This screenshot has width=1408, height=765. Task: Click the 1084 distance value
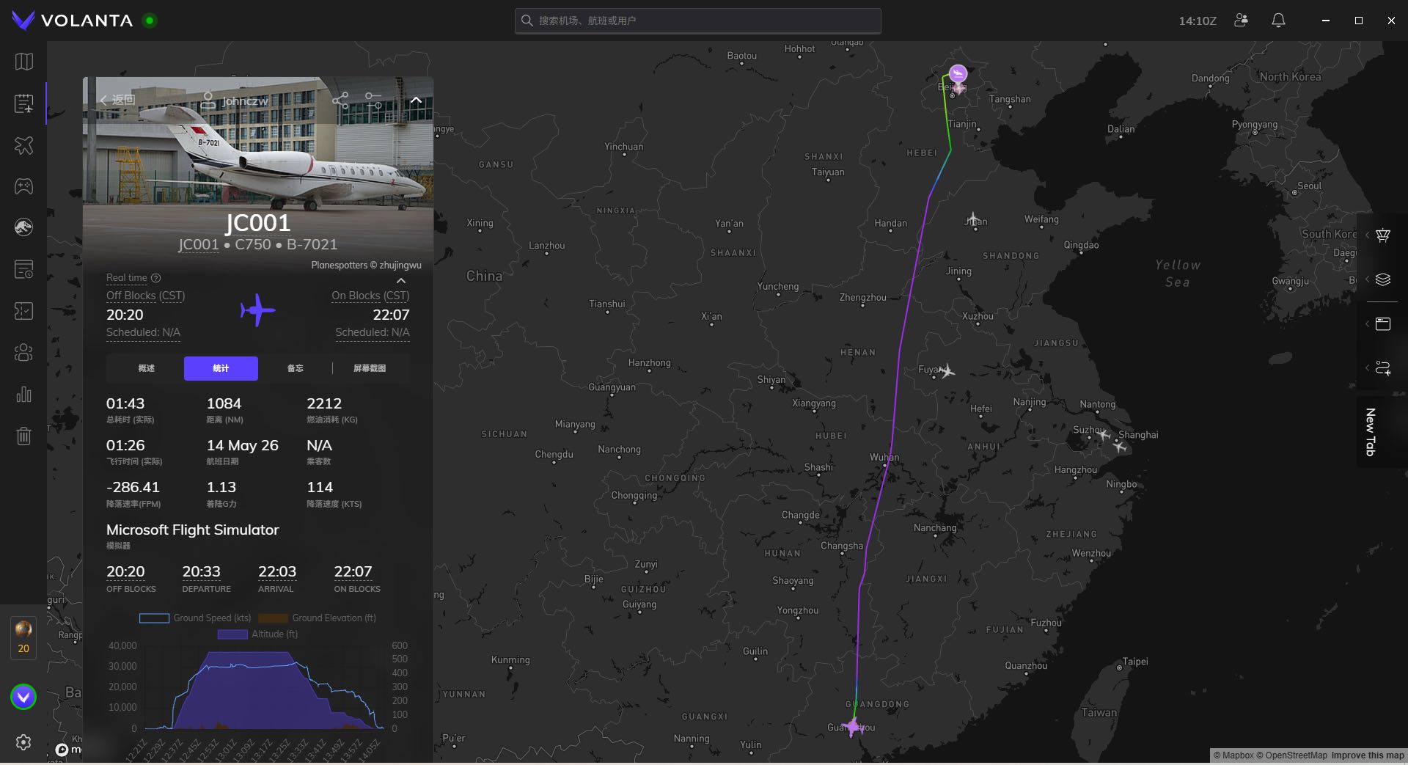coord(224,403)
